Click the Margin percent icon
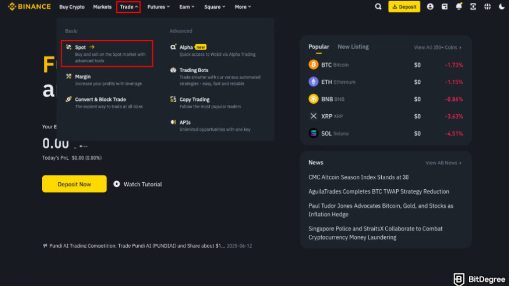Image resolution: width=509 pixels, height=286 pixels. tap(69, 76)
